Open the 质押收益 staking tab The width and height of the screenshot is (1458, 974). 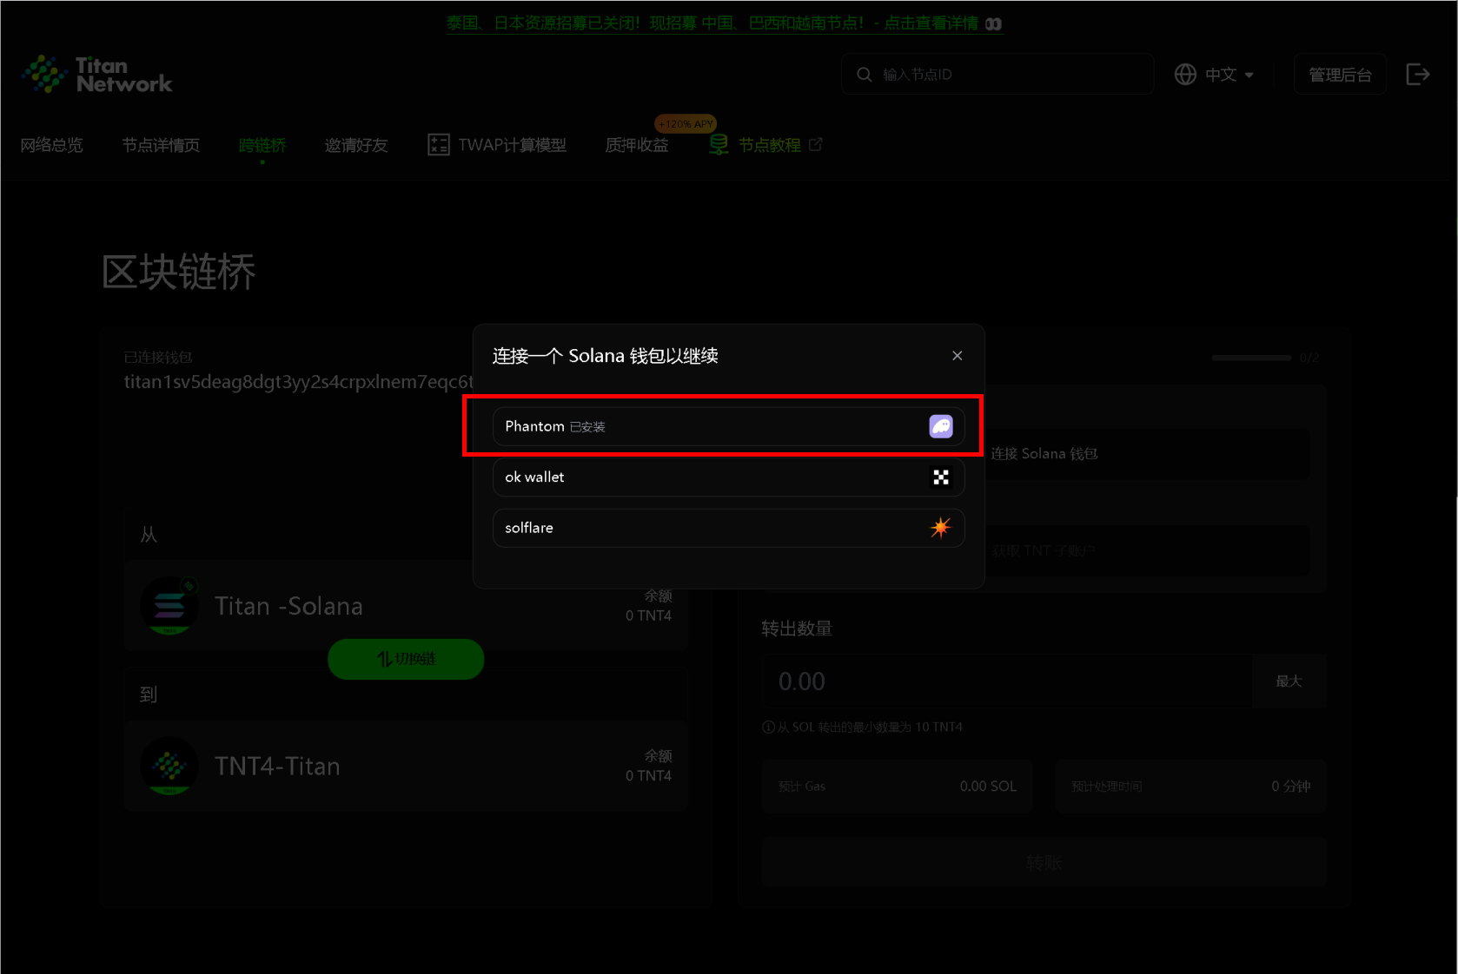[x=637, y=145]
